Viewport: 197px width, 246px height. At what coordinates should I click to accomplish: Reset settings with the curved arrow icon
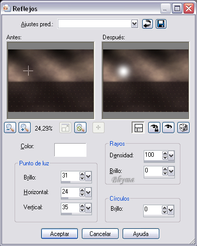(147, 24)
